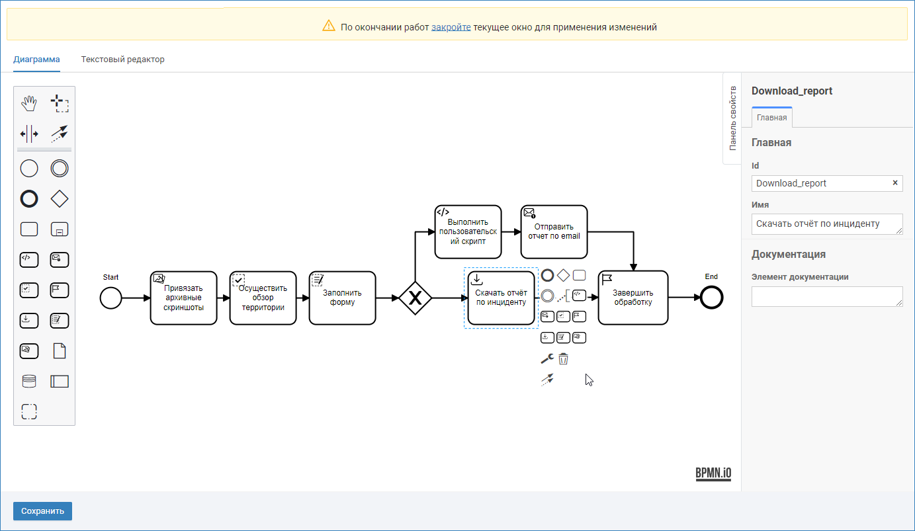Select the dashed group icon in the palette

point(29,412)
